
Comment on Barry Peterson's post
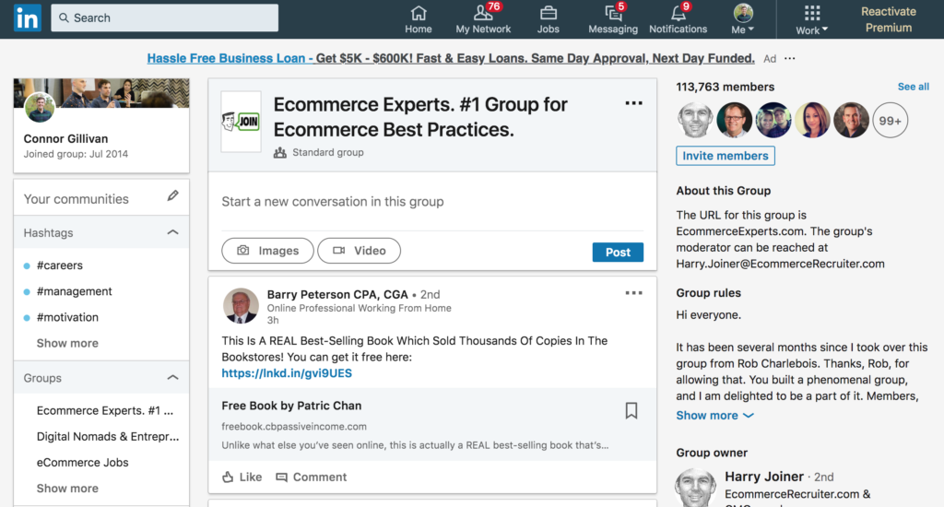coord(312,477)
